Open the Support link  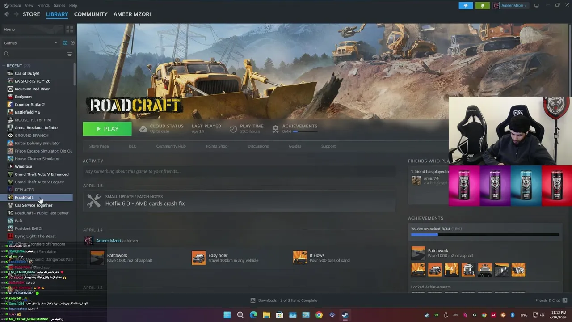click(x=328, y=146)
